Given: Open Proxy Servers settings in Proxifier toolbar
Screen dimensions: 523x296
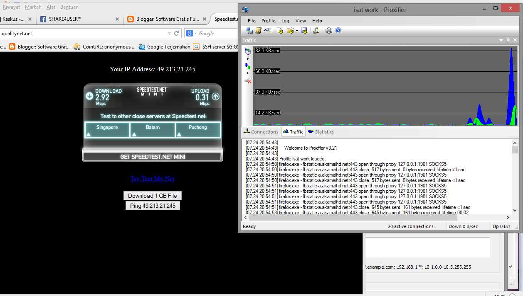Looking at the screenshot, I should (249, 31).
